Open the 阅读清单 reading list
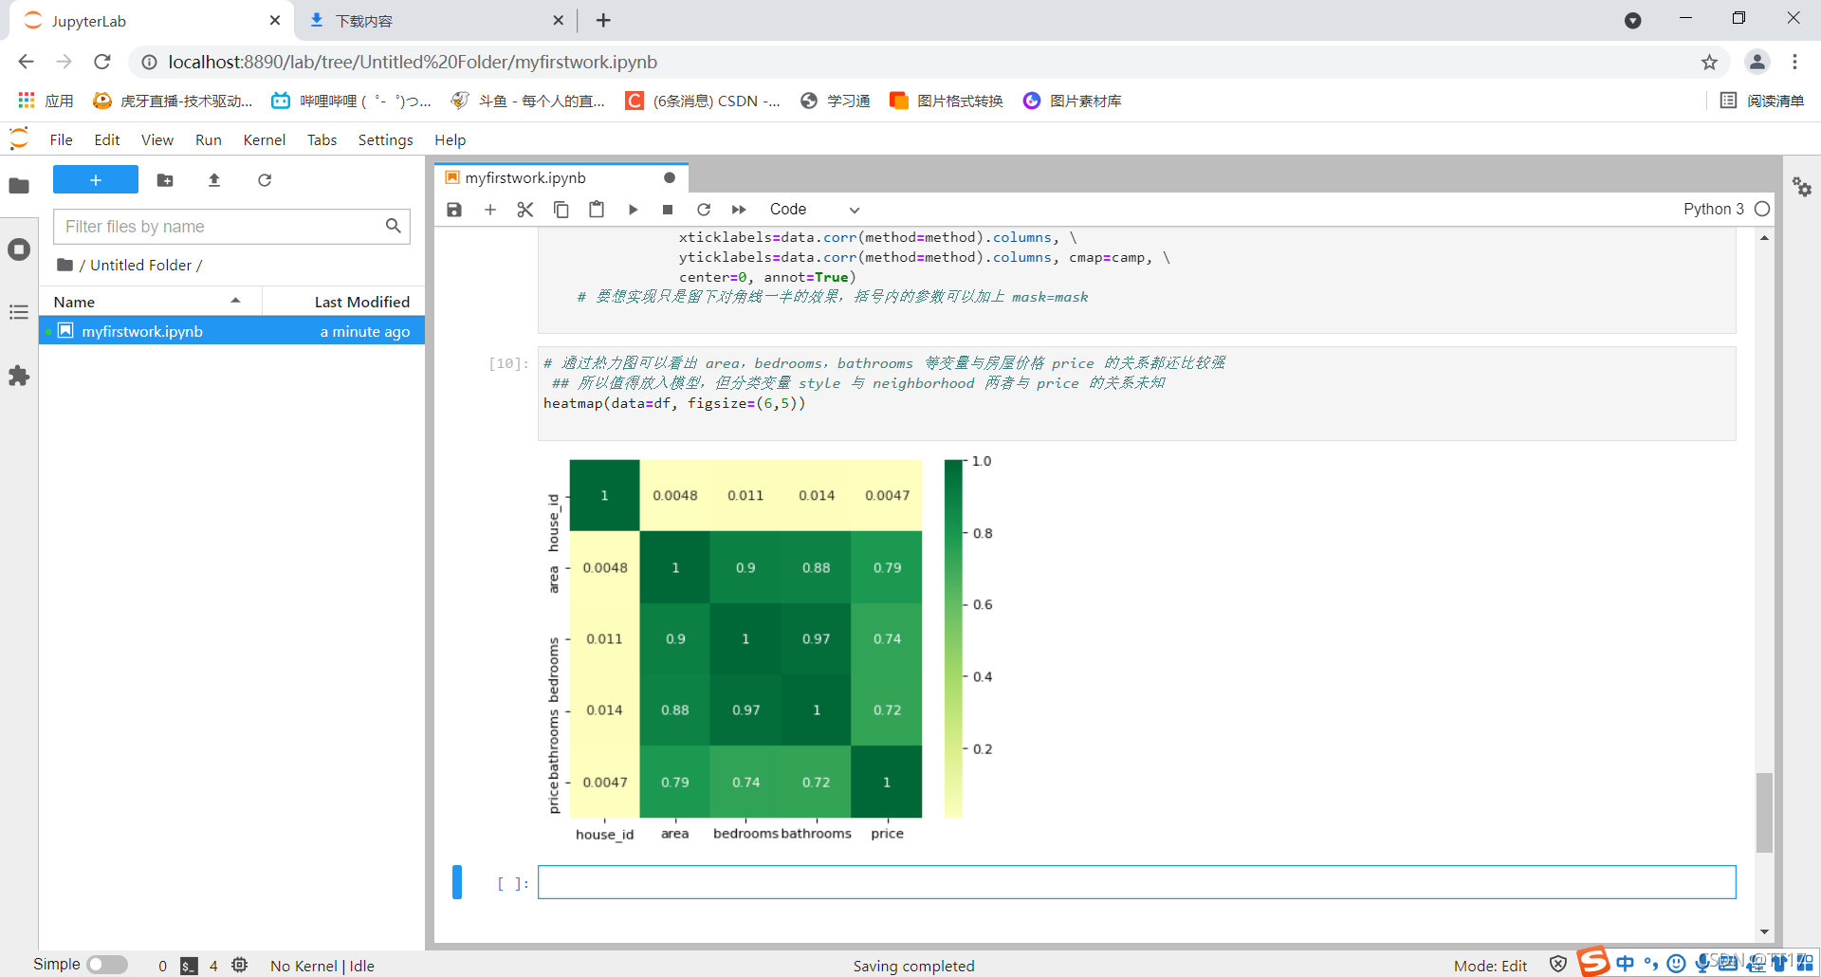This screenshot has height=977, width=1821. coord(1761,101)
